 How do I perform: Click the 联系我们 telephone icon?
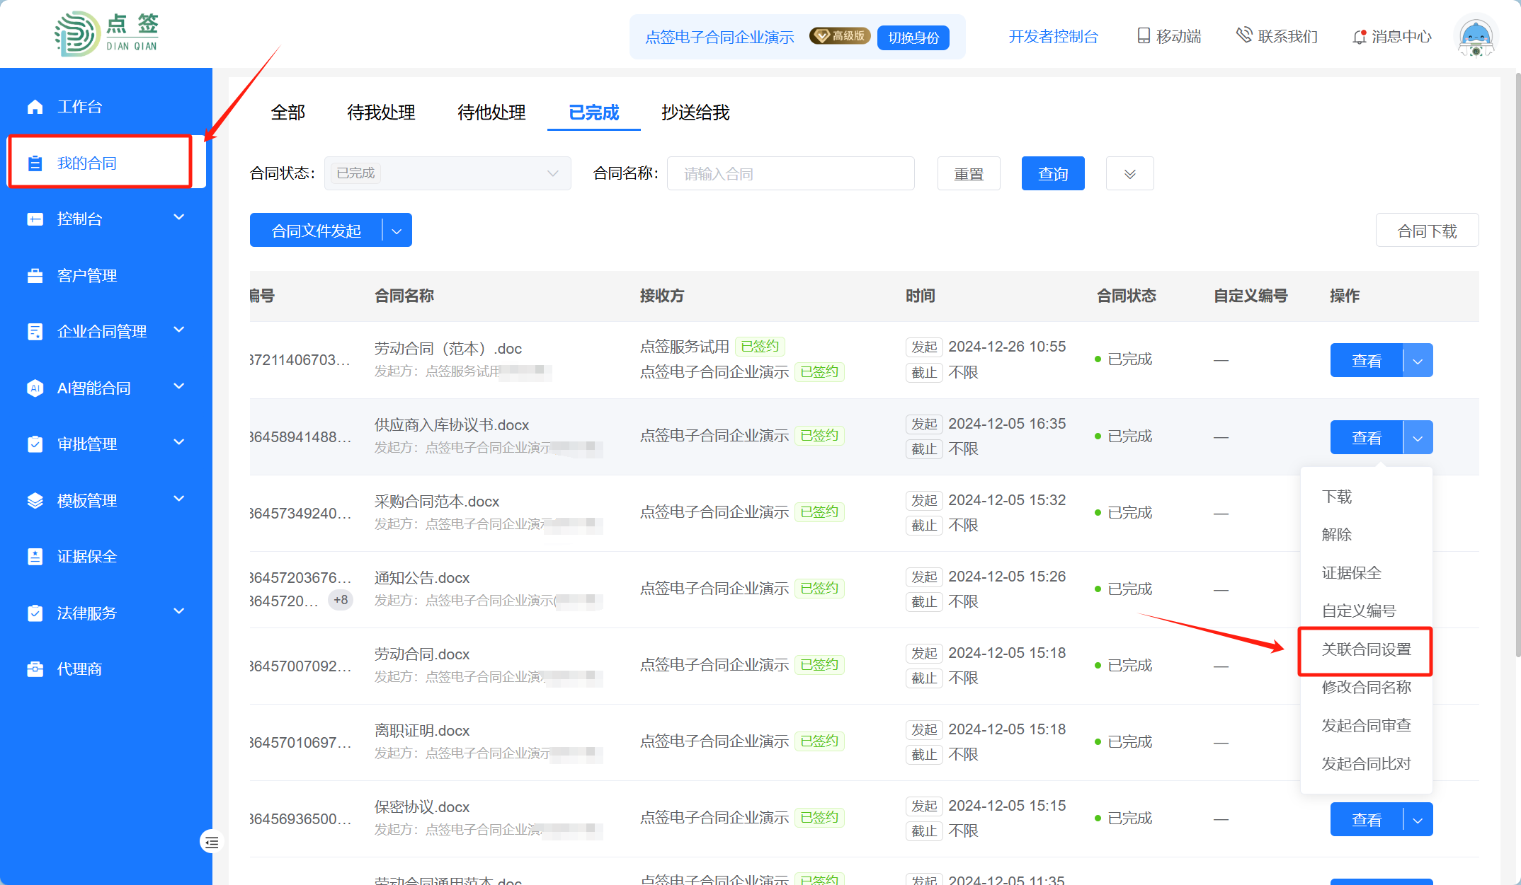click(1244, 35)
